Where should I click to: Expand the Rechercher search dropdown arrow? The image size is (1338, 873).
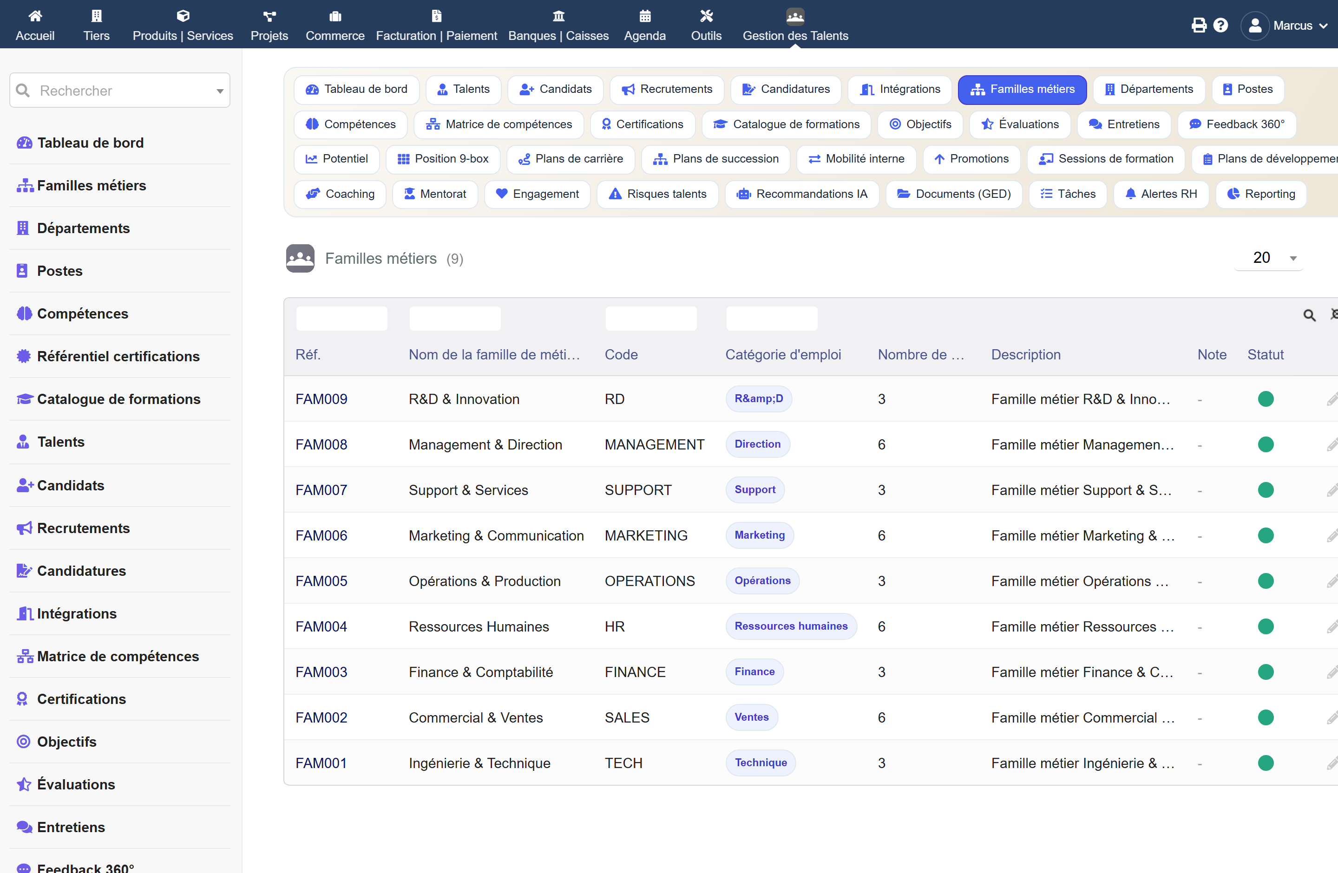220,91
